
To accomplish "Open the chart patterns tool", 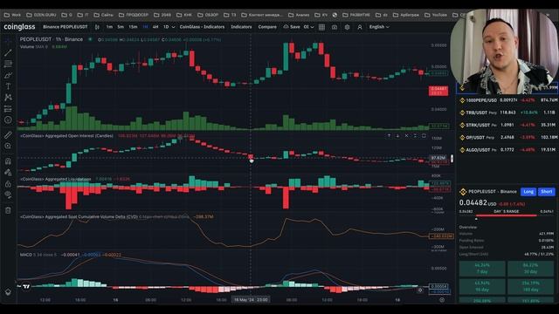I will click(x=8, y=98).
